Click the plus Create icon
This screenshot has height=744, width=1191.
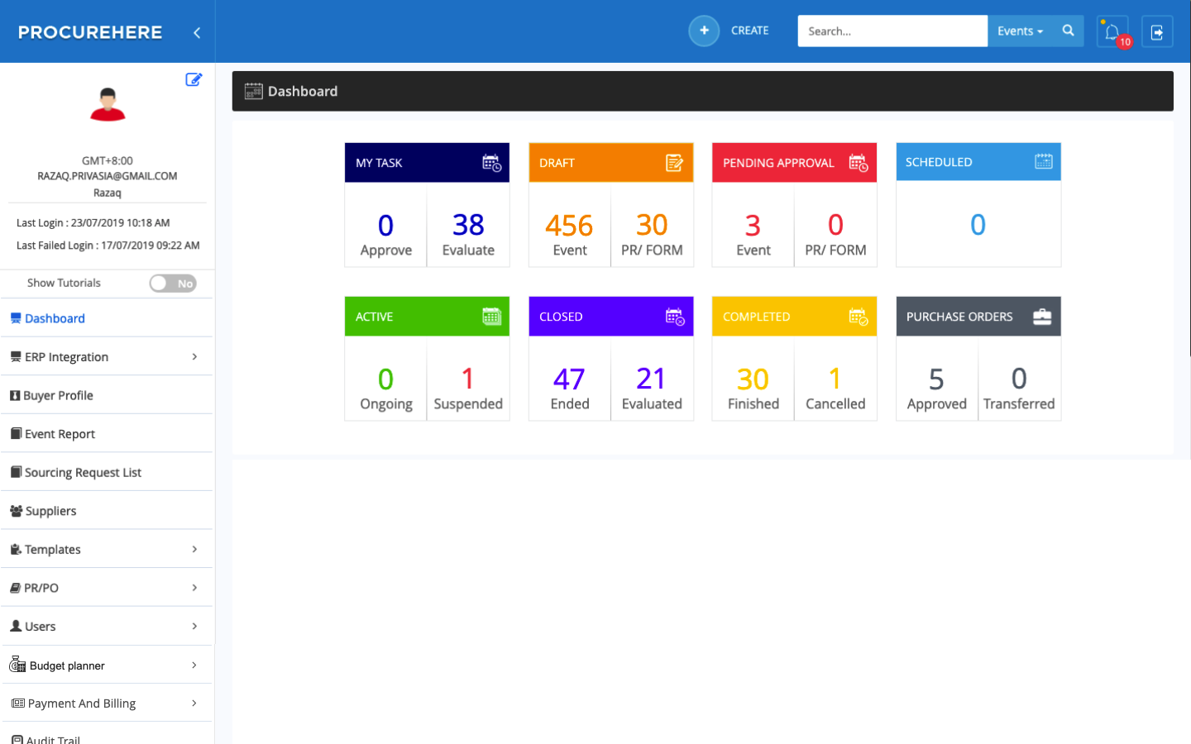(x=704, y=31)
